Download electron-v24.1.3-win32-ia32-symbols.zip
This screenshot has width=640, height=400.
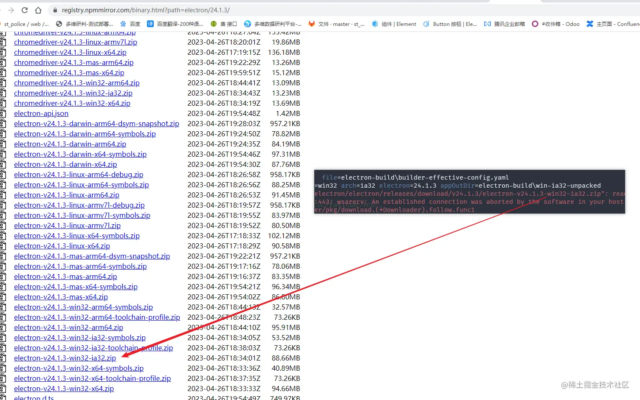pos(80,338)
